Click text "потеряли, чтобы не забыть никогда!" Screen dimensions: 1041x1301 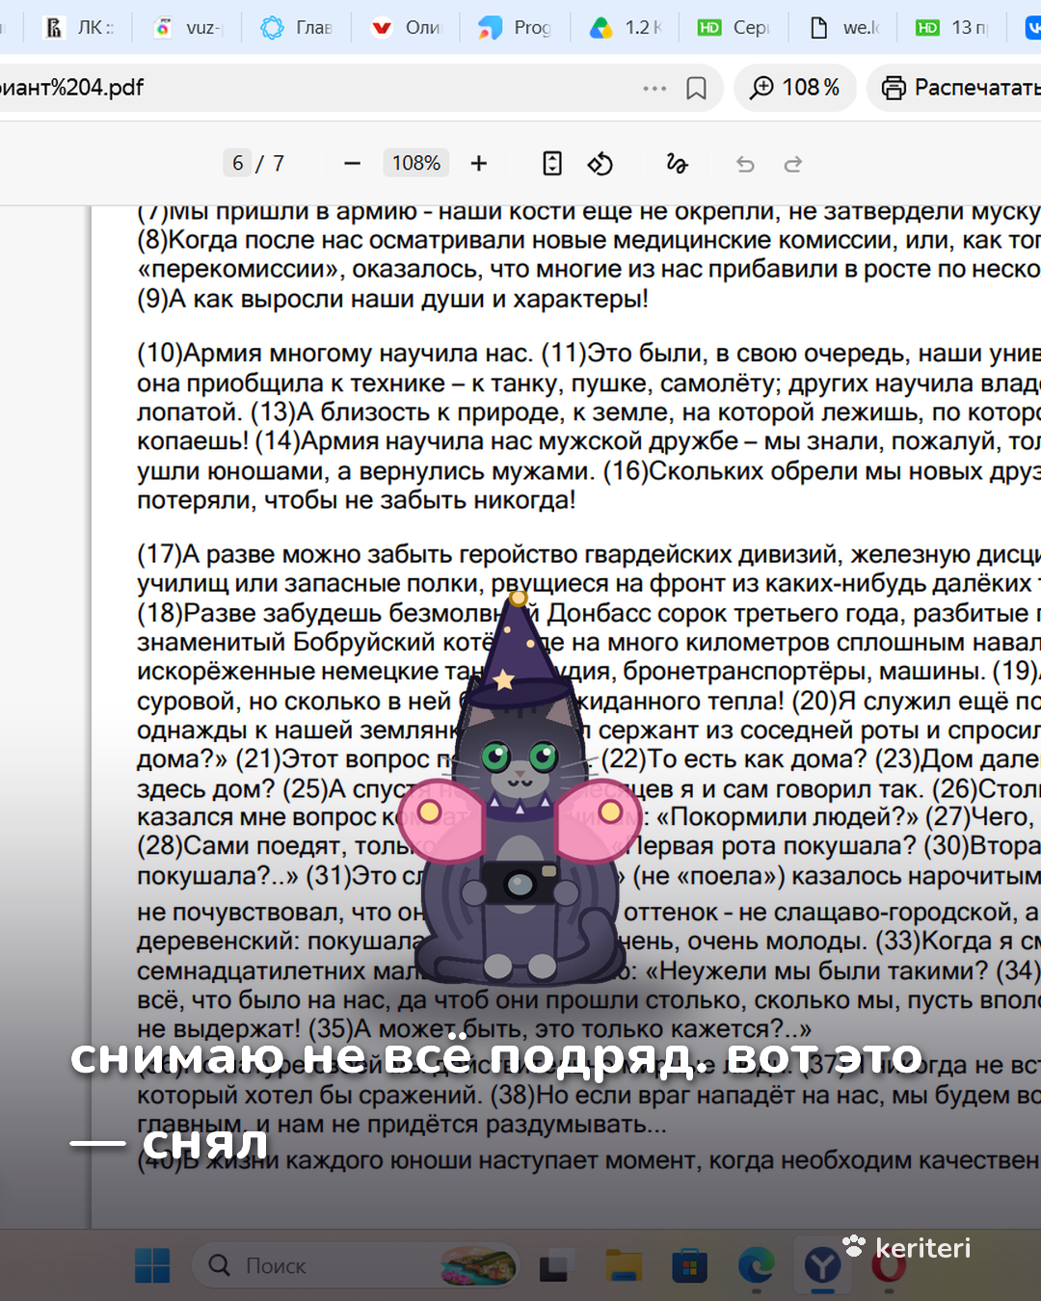(x=357, y=500)
